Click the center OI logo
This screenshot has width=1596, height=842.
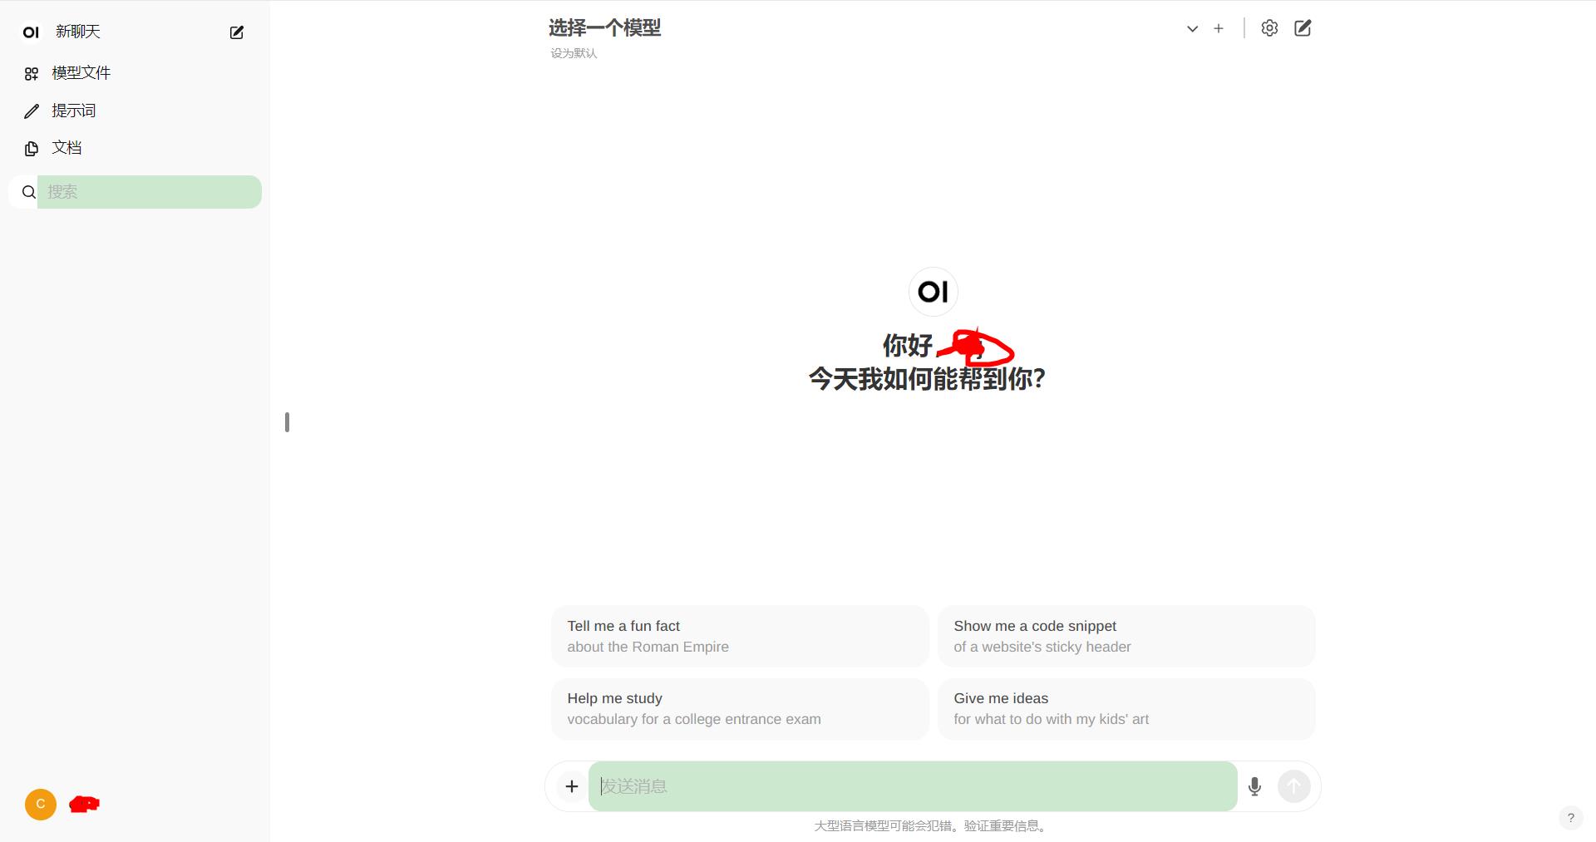click(x=933, y=292)
